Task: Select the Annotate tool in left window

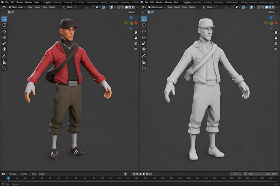Action: [x=4, y=56]
